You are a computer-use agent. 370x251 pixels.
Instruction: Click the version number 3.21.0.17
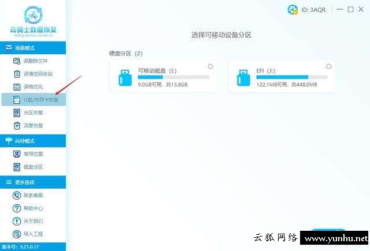pos(29,247)
